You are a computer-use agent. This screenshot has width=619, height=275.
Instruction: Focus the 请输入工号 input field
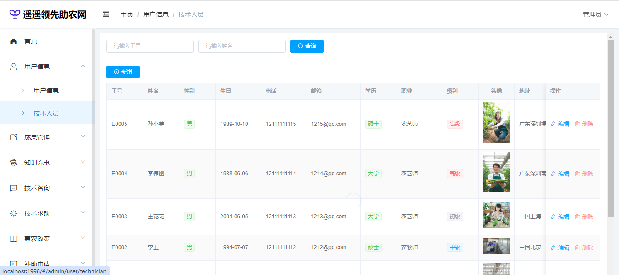150,46
